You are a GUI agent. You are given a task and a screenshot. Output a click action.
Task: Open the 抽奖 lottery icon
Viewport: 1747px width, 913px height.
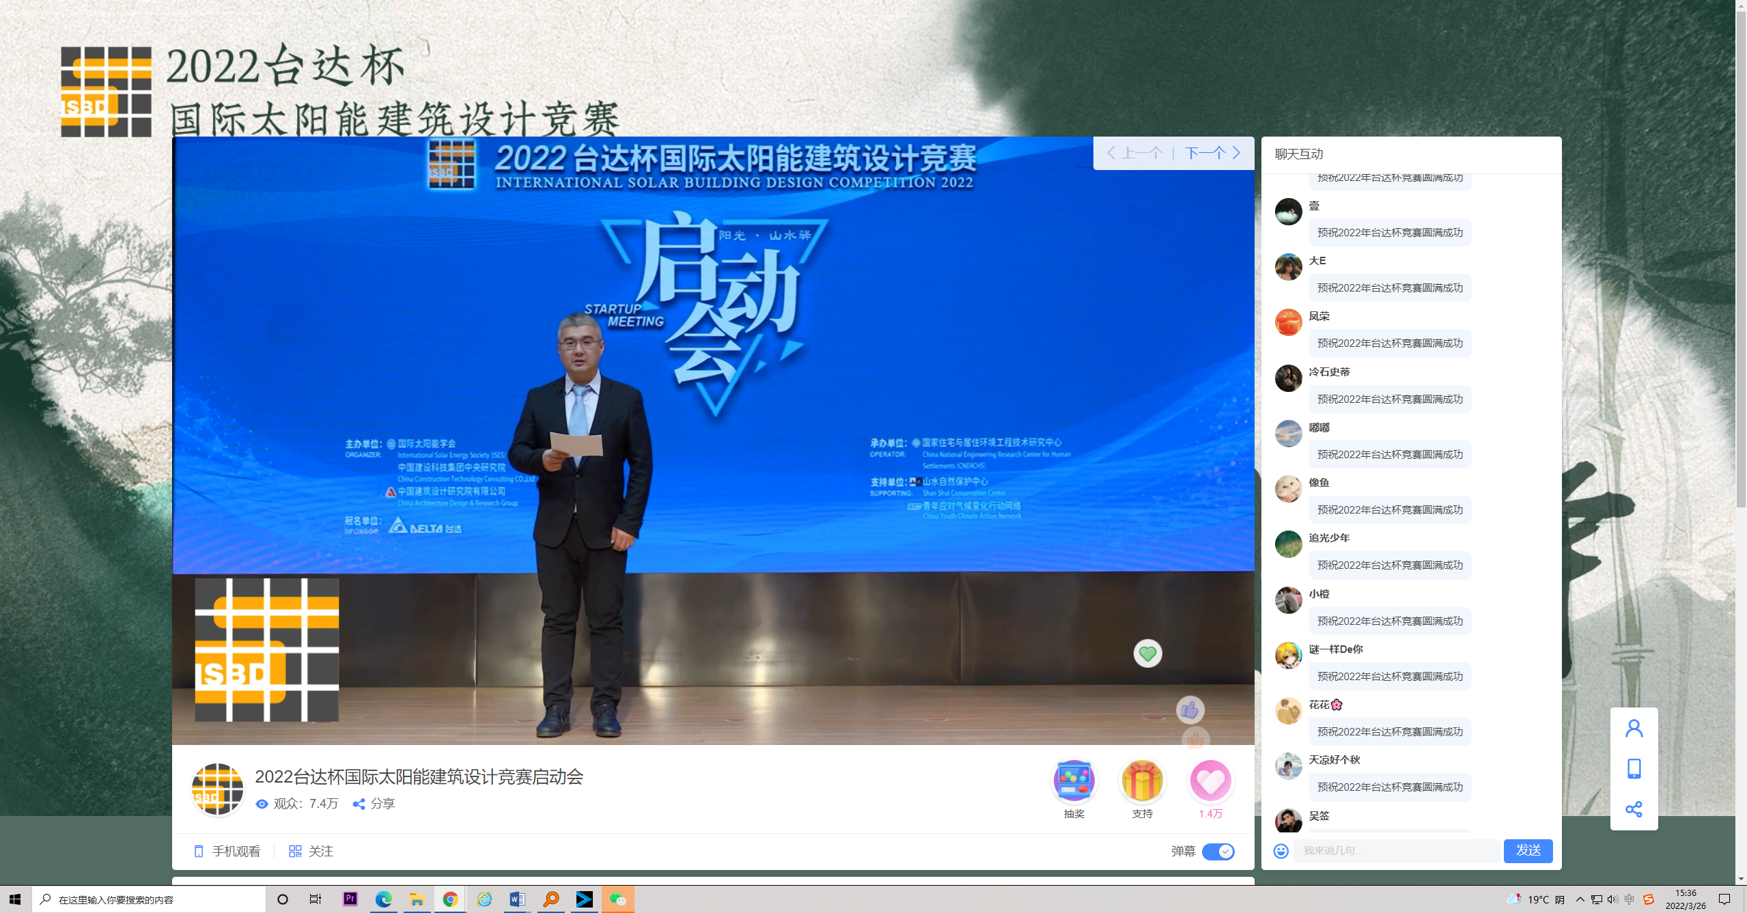click(1074, 781)
